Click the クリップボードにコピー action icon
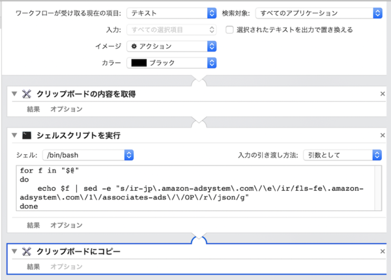The width and height of the screenshot is (391, 280). (x=26, y=251)
